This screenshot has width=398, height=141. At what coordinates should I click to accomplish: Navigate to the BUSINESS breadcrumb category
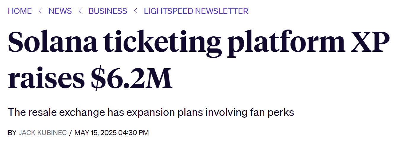[108, 11]
